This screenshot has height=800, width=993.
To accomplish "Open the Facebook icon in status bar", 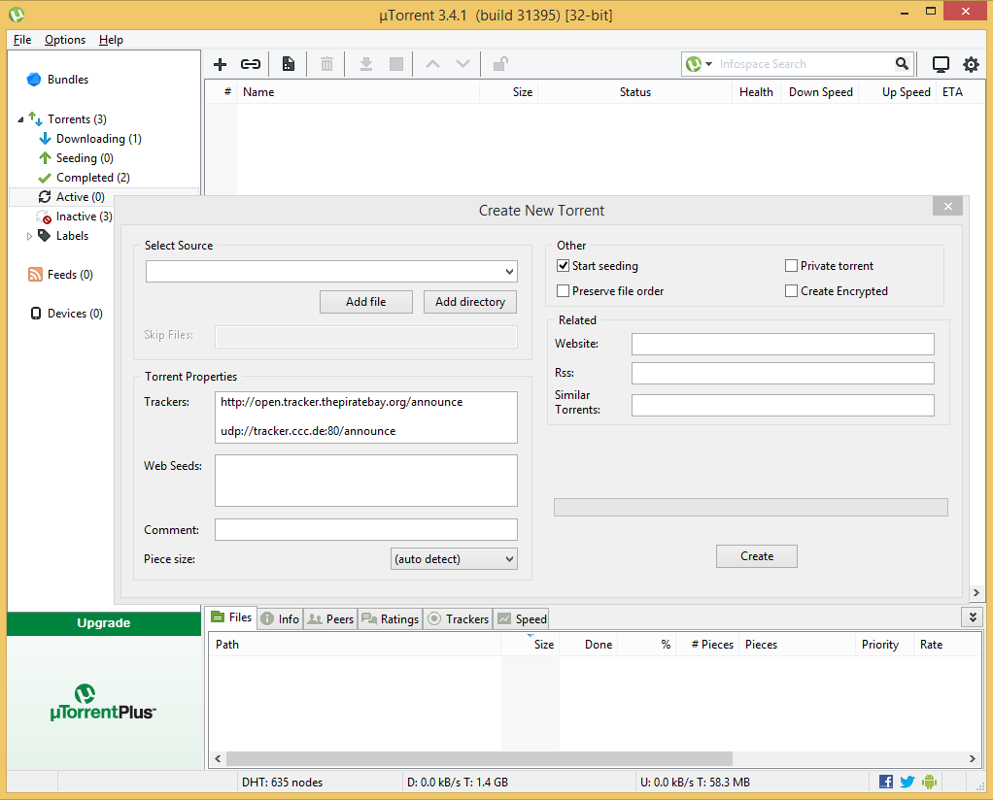I will pos(886,782).
